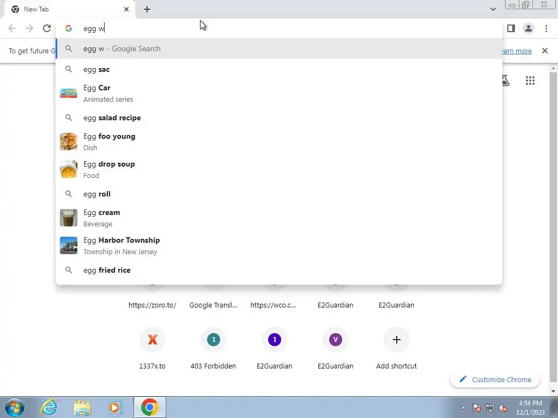Choose the 'Egg cream' beverage suggestion

[279, 218]
